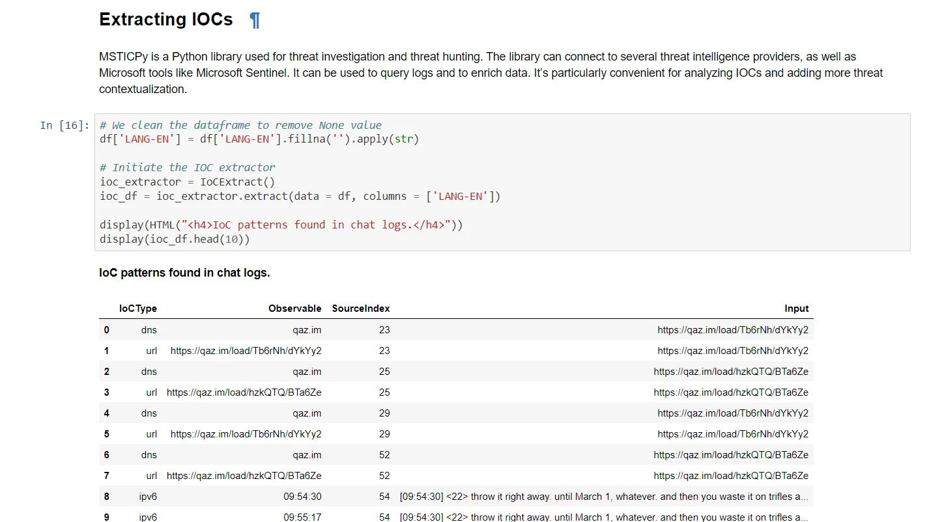
Task: Click the Observable URL in row 1
Action: point(246,351)
